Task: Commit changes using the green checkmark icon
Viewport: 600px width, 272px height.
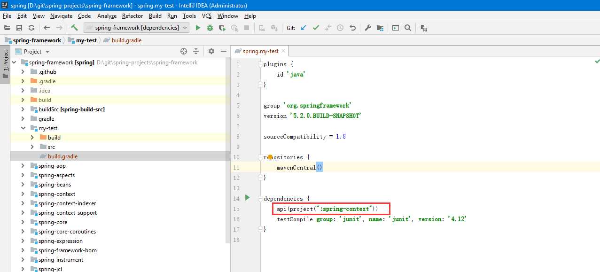Action: [x=316, y=28]
